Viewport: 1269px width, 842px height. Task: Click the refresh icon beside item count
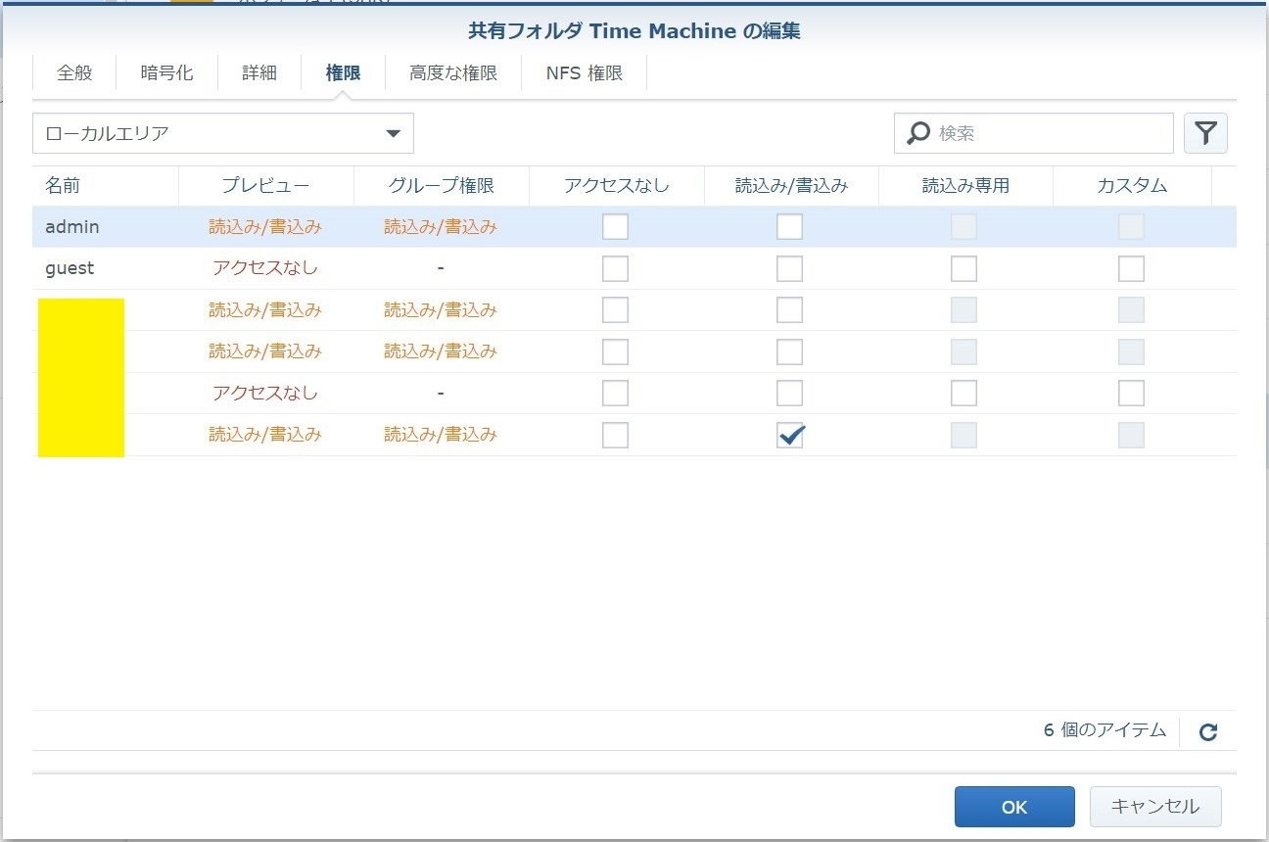click(x=1207, y=731)
